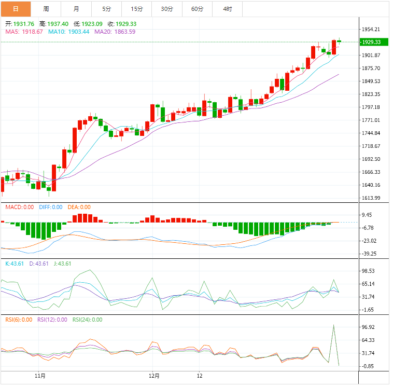Select the 15分 interval tab

click(137, 9)
